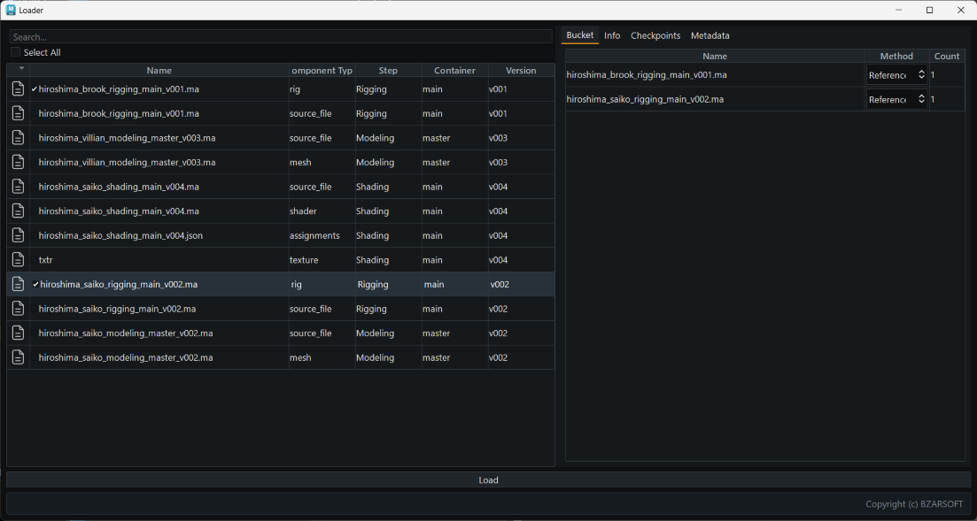Click the 'shader' component type cell

(303, 211)
